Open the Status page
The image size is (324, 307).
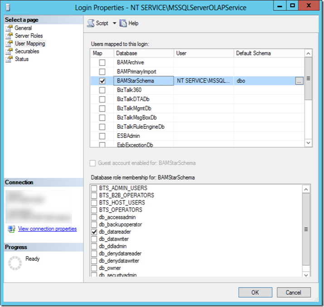(22, 59)
